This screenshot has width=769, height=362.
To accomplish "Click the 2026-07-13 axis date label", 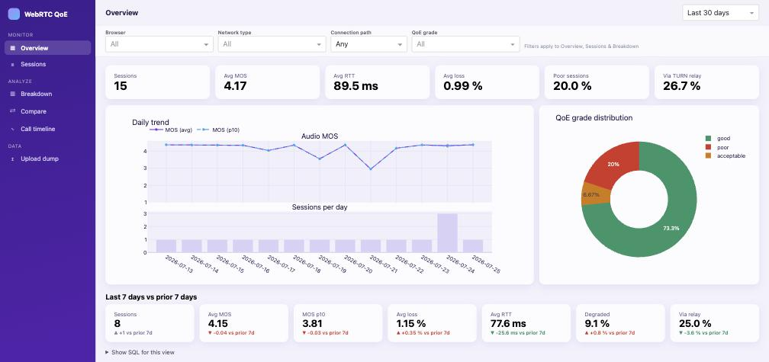I will (179, 264).
